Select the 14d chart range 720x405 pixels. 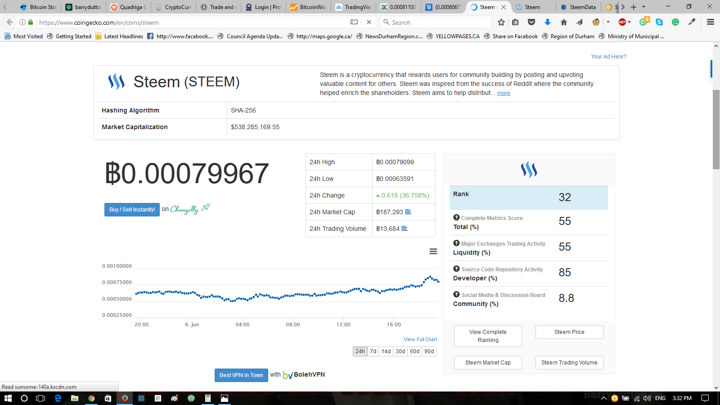point(386,351)
